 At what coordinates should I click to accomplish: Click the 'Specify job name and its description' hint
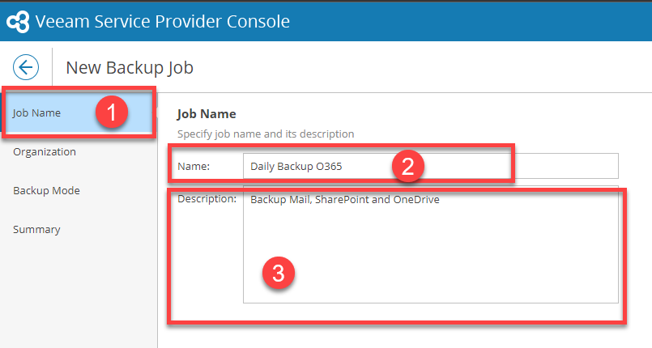click(266, 134)
